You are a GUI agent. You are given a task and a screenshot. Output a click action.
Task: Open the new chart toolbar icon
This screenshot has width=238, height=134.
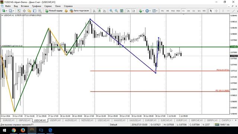[3, 11]
